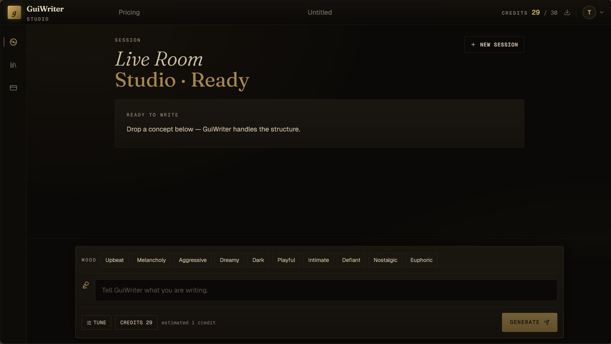Click the Untitled session title
The width and height of the screenshot is (611, 344).
[x=320, y=12]
